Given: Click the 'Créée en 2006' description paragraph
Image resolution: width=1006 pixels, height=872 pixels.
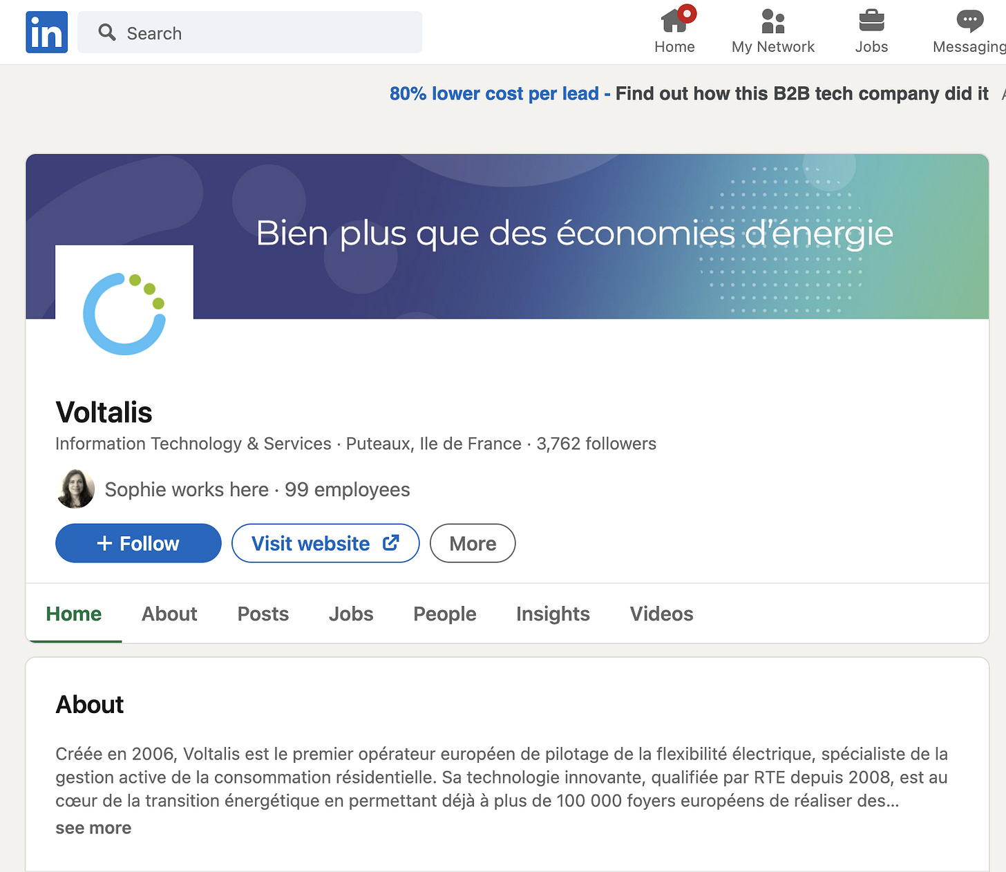Looking at the screenshot, I should point(502,777).
